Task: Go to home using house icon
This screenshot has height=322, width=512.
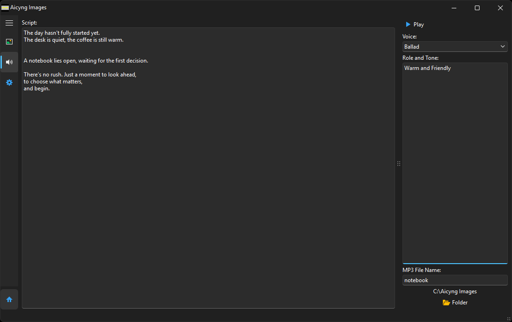Action: [x=9, y=299]
